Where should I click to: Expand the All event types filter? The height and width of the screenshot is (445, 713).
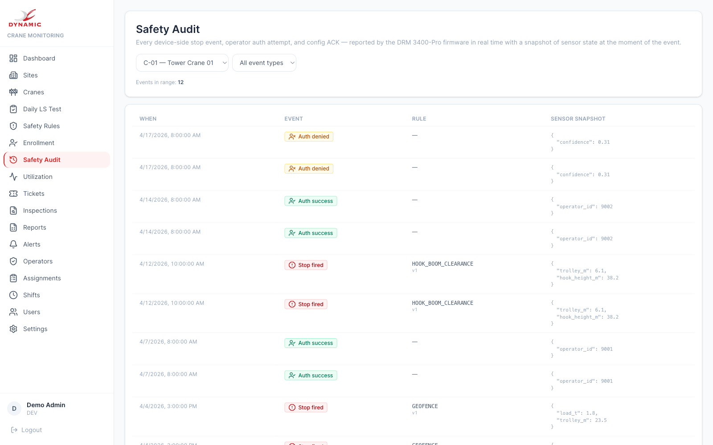click(x=264, y=63)
